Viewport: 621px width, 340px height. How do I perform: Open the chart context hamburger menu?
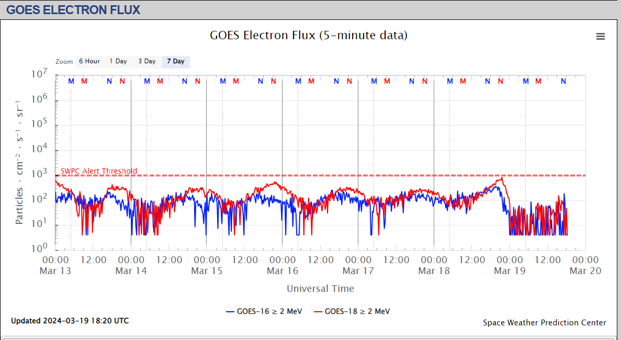[601, 37]
